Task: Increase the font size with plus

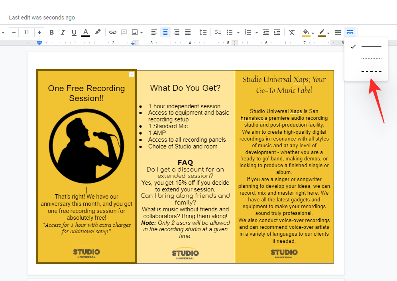Action: 39,32
